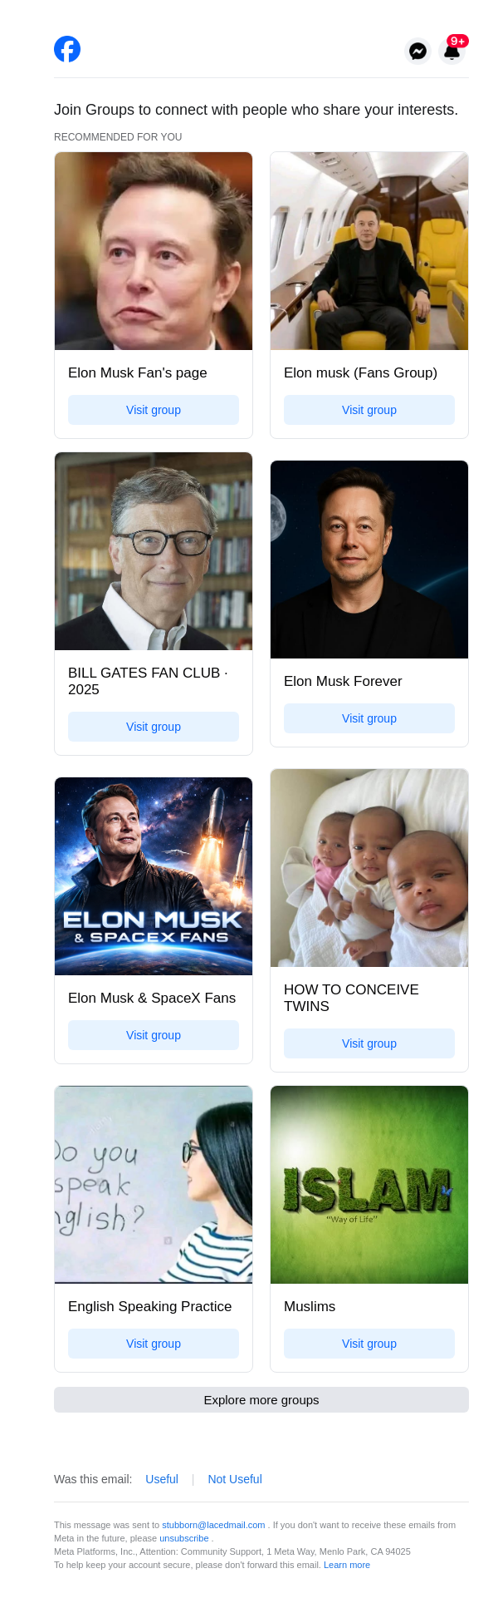Screen dimensions: 498x1603
Task: Visit the Muslims group
Action: point(369,1344)
